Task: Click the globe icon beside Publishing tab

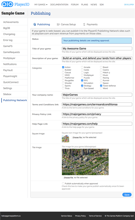Action: click(35, 24)
